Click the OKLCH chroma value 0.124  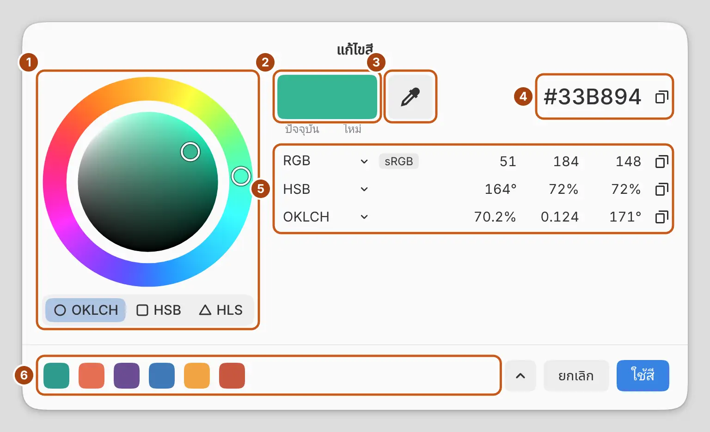pyautogui.click(x=560, y=217)
